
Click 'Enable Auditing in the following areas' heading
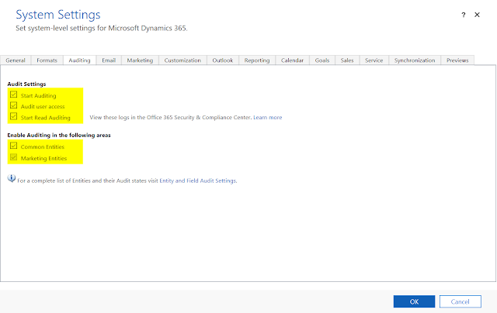[59, 136]
